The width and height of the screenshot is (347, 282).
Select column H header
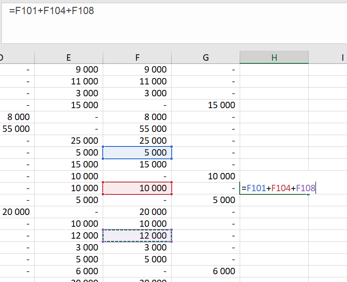pos(274,57)
